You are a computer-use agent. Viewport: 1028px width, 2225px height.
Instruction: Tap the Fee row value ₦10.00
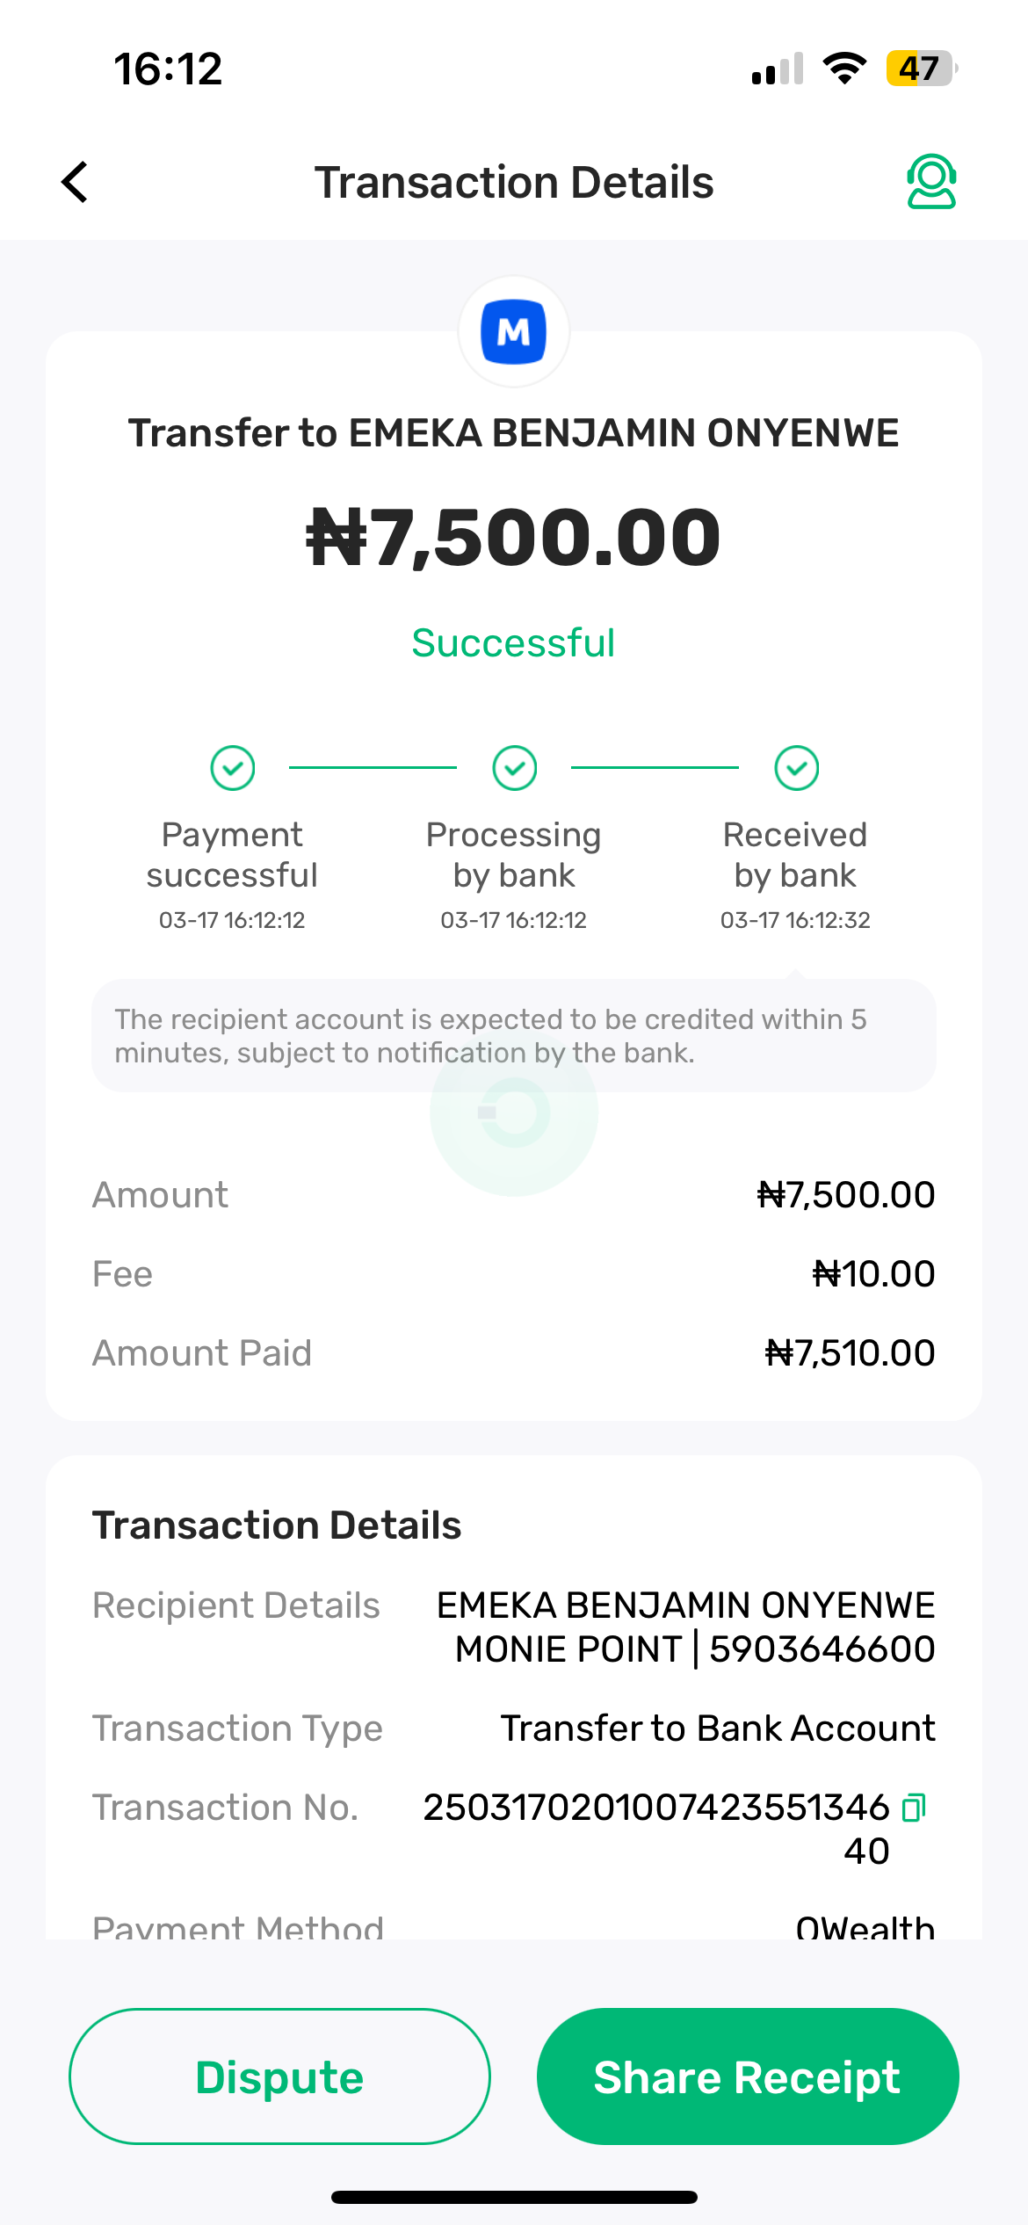pos(873,1274)
